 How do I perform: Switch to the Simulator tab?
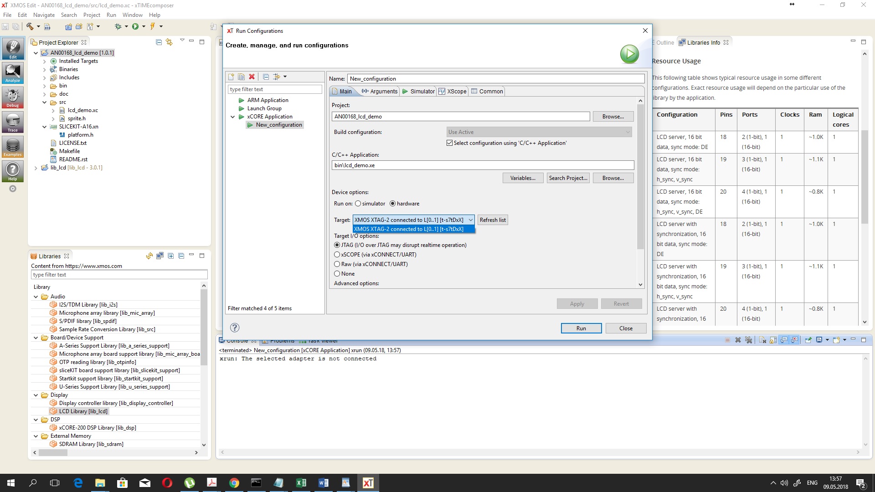[418, 91]
